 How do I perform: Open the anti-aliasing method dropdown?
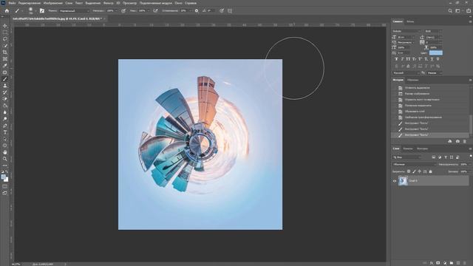(435, 73)
